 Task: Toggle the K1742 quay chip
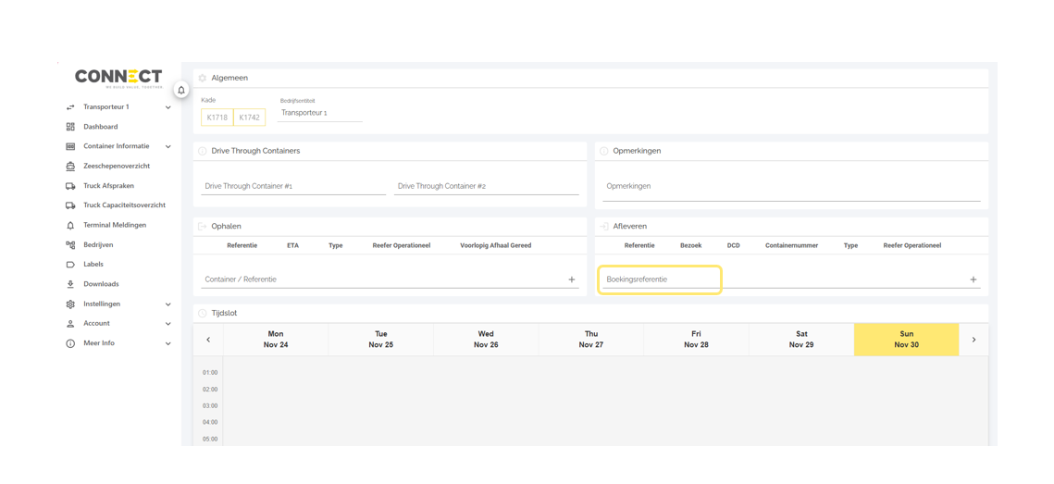(249, 118)
